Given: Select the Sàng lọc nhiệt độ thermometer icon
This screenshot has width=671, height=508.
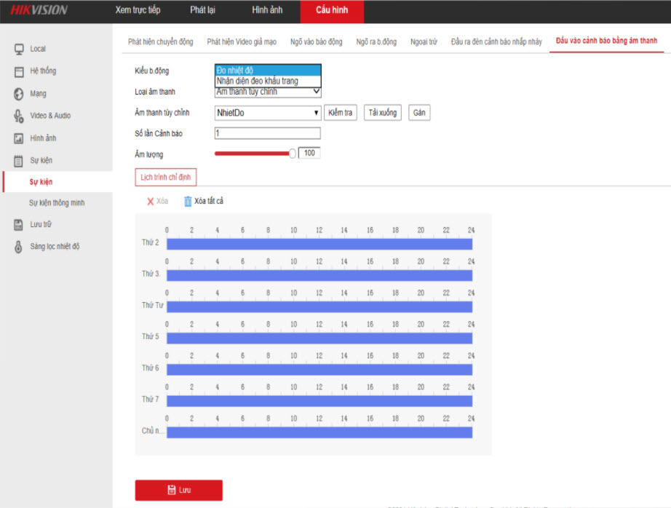Looking at the screenshot, I should (x=20, y=247).
